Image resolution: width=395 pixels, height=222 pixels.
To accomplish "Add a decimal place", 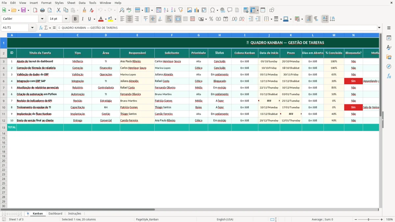I will pyautogui.click(x=235, y=19).
